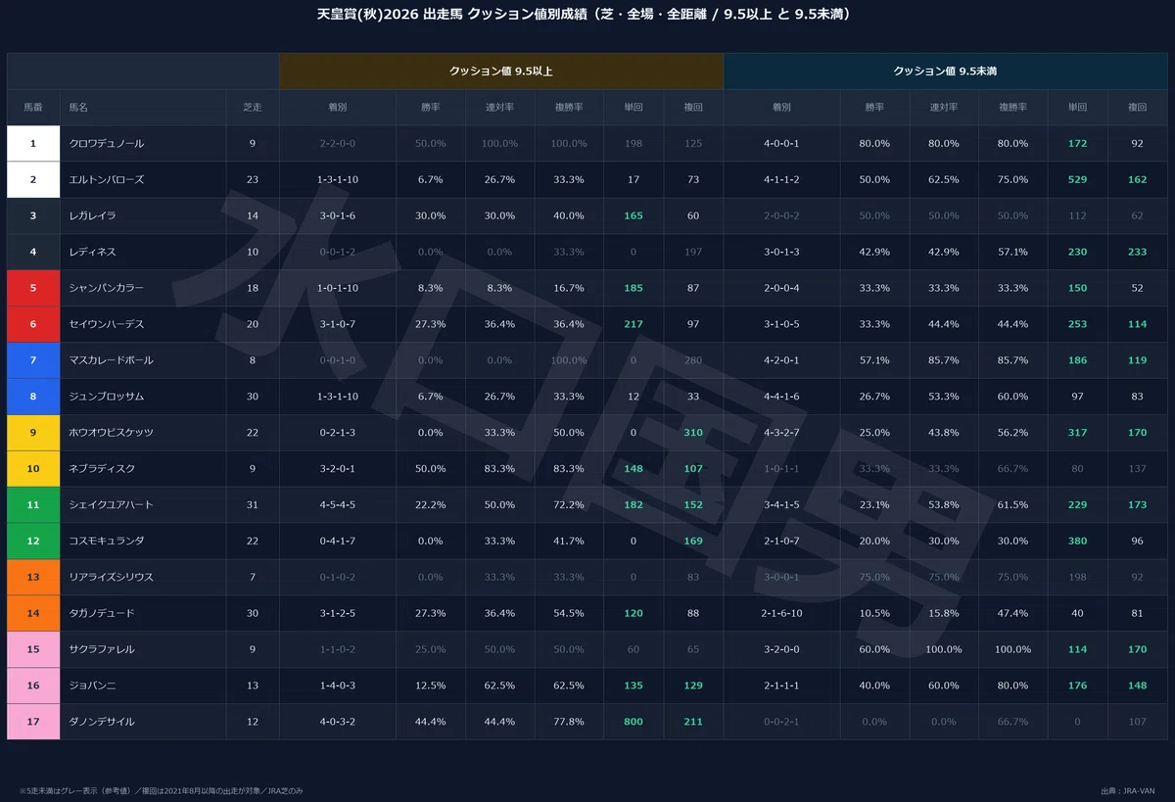1175x802 pixels.
Task: Click the 馬番 column header
Action: click(33, 108)
